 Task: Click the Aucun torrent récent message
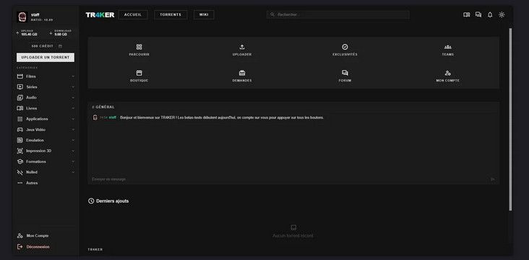click(293, 236)
